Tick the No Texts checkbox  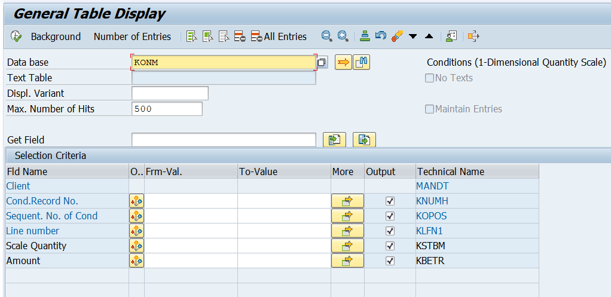(429, 78)
